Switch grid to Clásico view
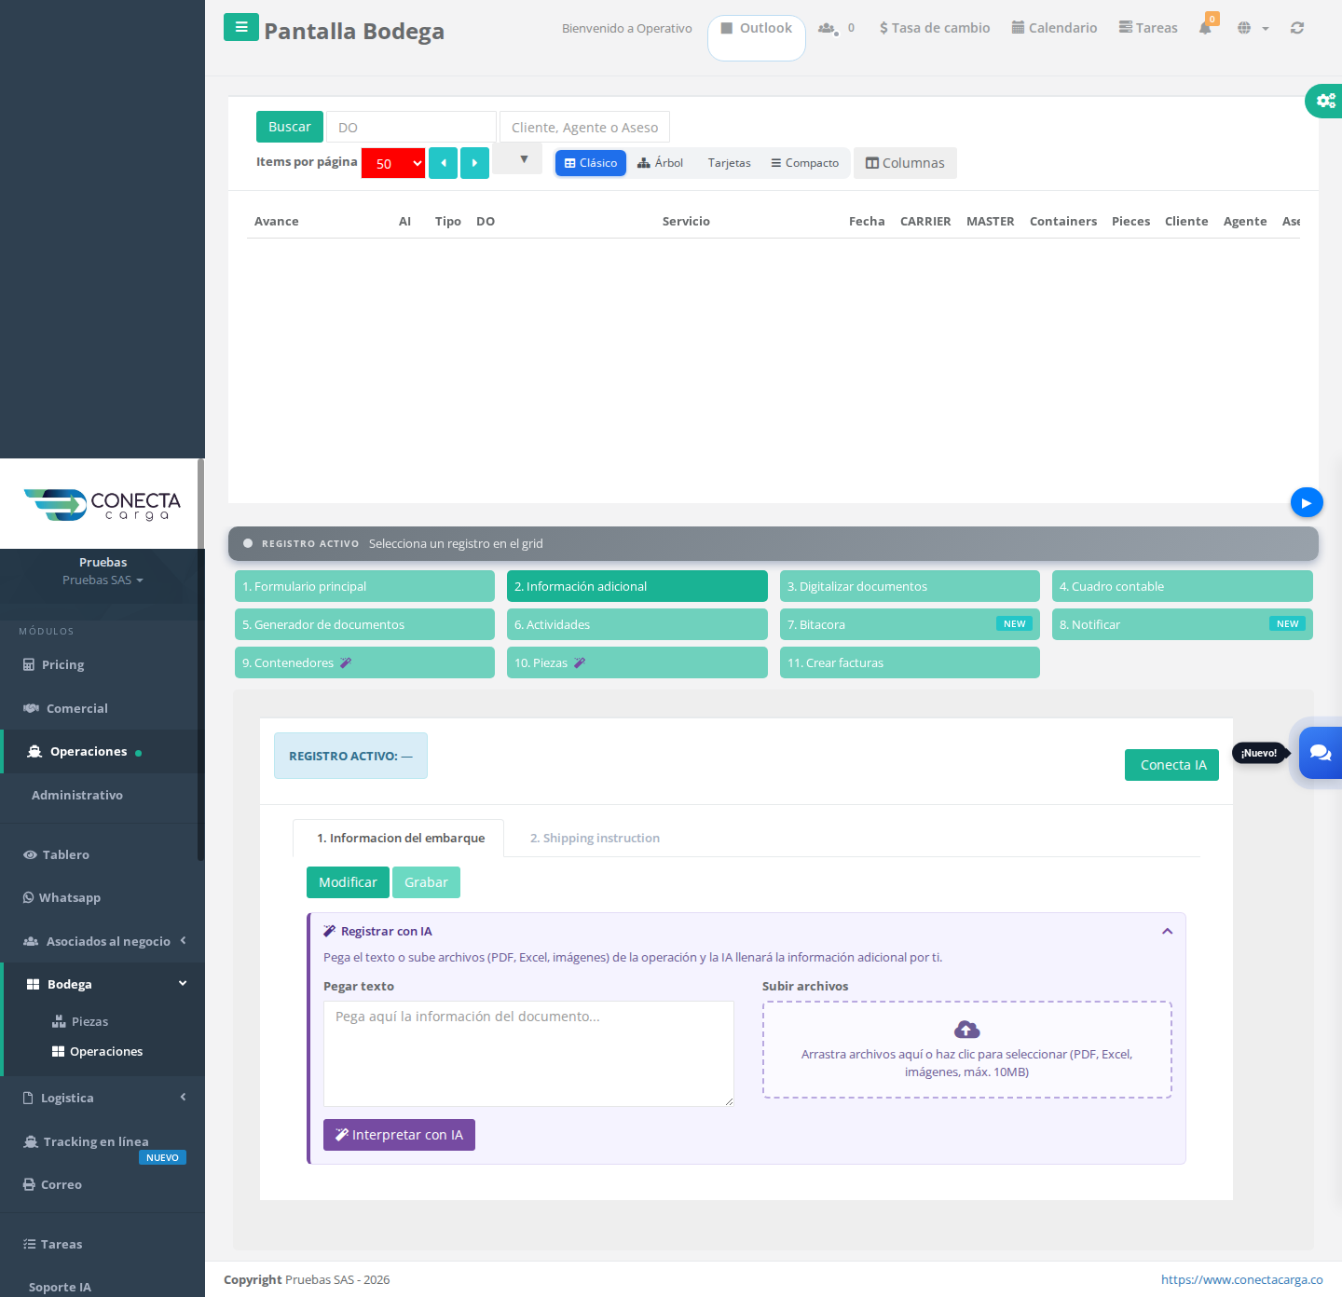1342x1297 pixels. (x=591, y=163)
